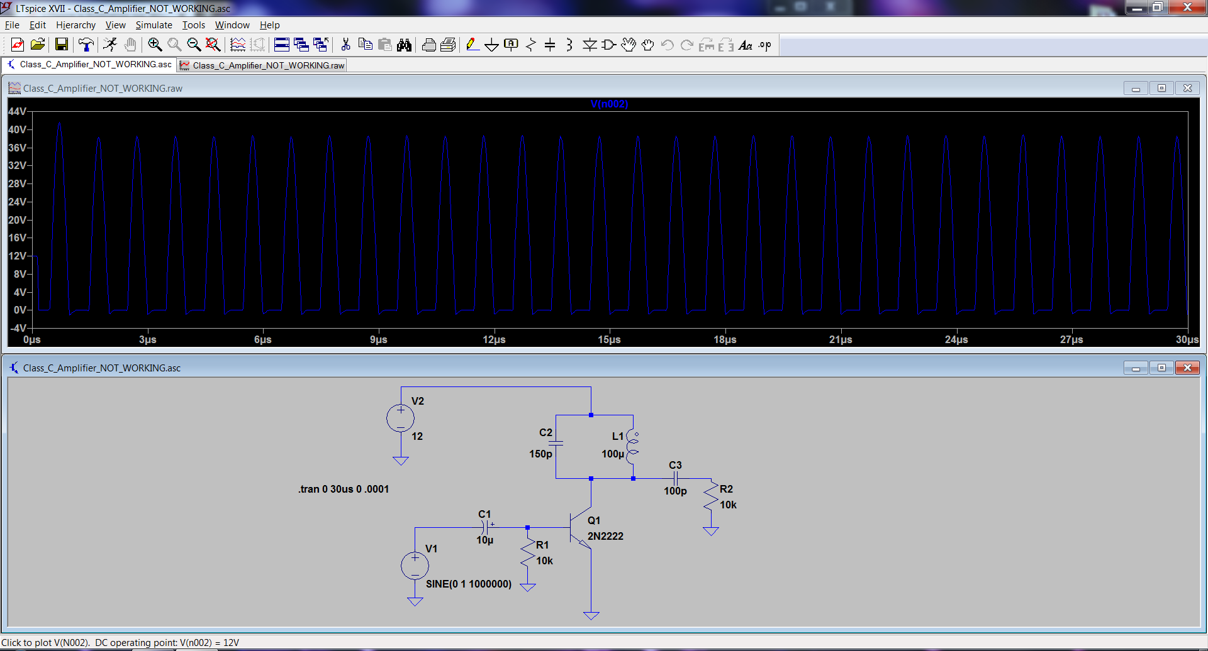The width and height of the screenshot is (1208, 651).
Task: Click the C3 100p value label
Action: (675, 491)
